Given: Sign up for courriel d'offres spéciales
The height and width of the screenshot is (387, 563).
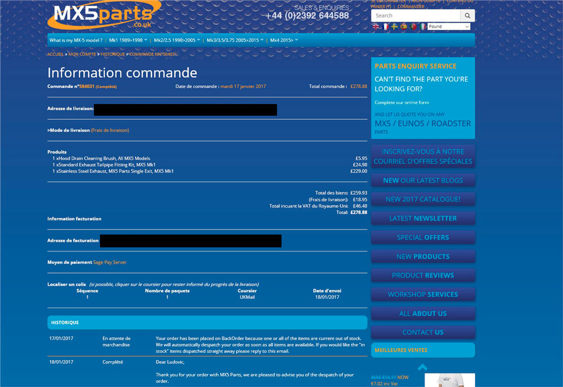Looking at the screenshot, I should (423, 156).
